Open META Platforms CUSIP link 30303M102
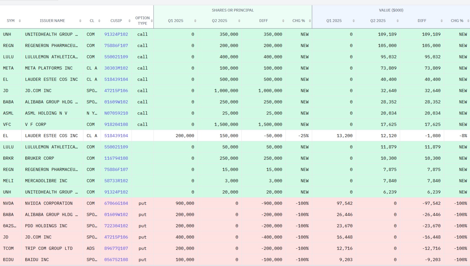Screen dimensions: 470x266 [116, 68]
